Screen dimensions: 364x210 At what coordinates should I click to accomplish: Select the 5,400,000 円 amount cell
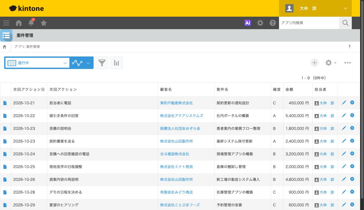click(x=298, y=116)
